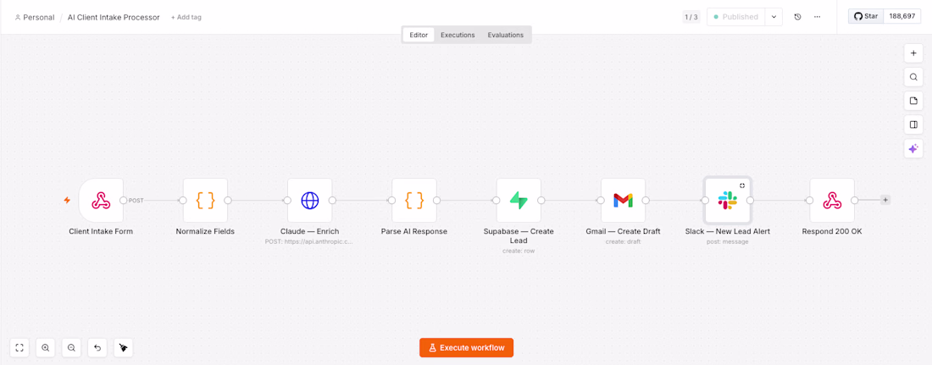Image resolution: width=932 pixels, height=365 pixels.
Task: Switch to the Evaluations tab
Action: pos(506,35)
